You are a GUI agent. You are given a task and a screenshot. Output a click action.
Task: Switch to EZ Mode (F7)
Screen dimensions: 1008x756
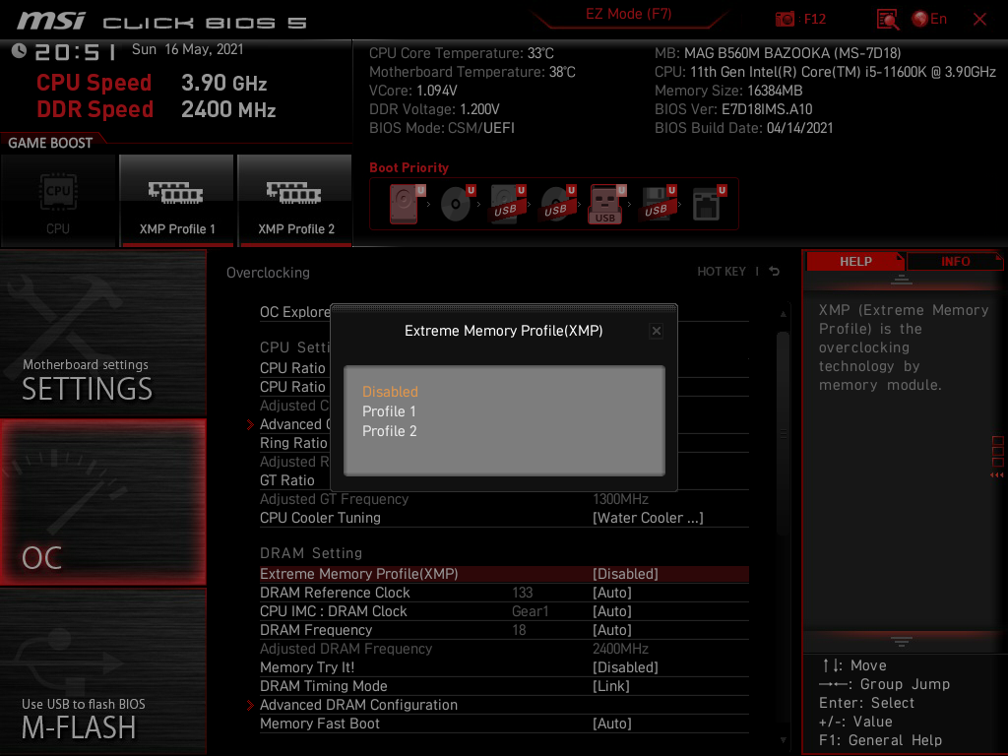tap(628, 14)
